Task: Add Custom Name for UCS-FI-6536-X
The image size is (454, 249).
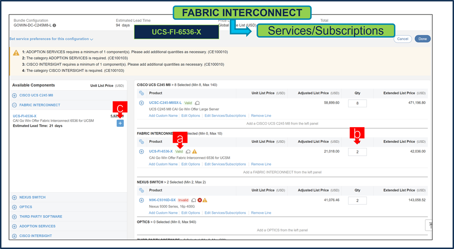Action: (x=163, y=164)
